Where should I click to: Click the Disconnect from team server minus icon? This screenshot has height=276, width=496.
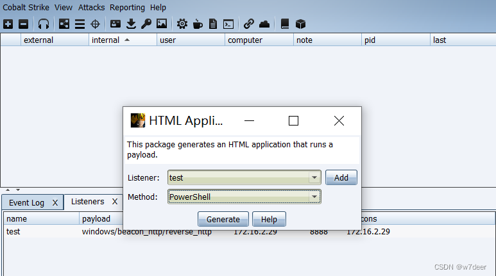pyautogui.click(x=23, y=24)
